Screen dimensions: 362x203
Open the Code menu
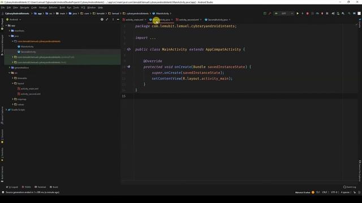pos(34,7)
